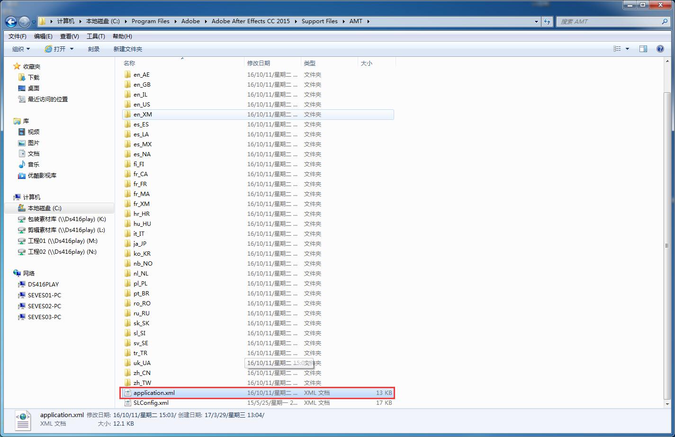Select 最近访问的位置 in favorites
The height and width of the screenshot is (437, 675).
click(x=43, y=99)
